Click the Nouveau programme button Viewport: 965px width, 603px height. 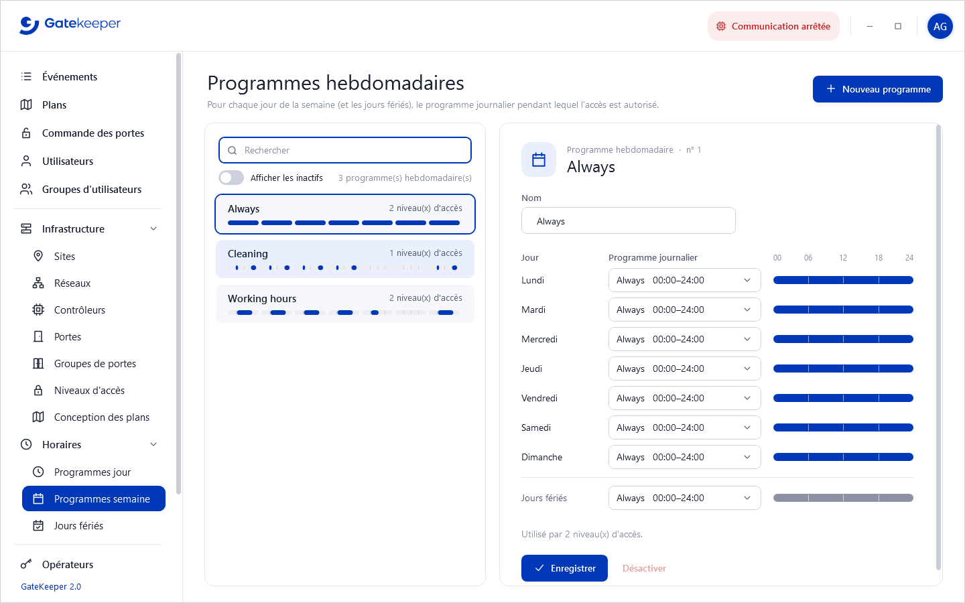click(x=878, y=89)
